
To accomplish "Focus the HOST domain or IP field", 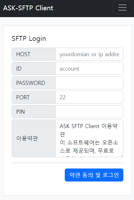I will click(89, 54).
